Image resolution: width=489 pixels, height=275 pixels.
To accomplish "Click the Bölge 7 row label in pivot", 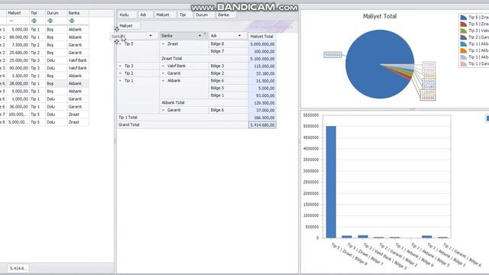I will [228, 51].
